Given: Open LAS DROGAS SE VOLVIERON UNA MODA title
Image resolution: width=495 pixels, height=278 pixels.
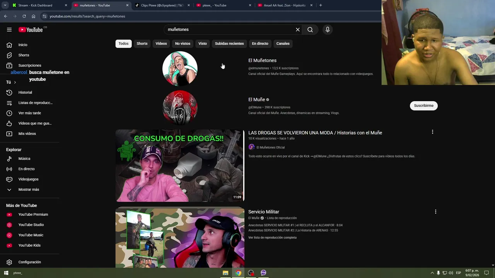Looking at the screenshot, I should coord(315,133).
